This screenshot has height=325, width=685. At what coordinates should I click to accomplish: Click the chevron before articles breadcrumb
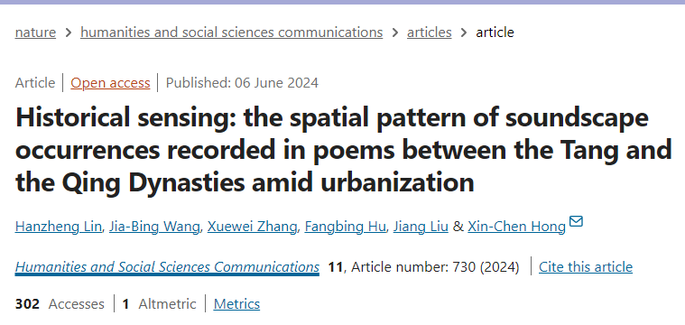coord(395,32)
